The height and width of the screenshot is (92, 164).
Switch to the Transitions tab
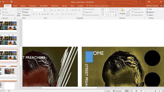click(33, 6)
